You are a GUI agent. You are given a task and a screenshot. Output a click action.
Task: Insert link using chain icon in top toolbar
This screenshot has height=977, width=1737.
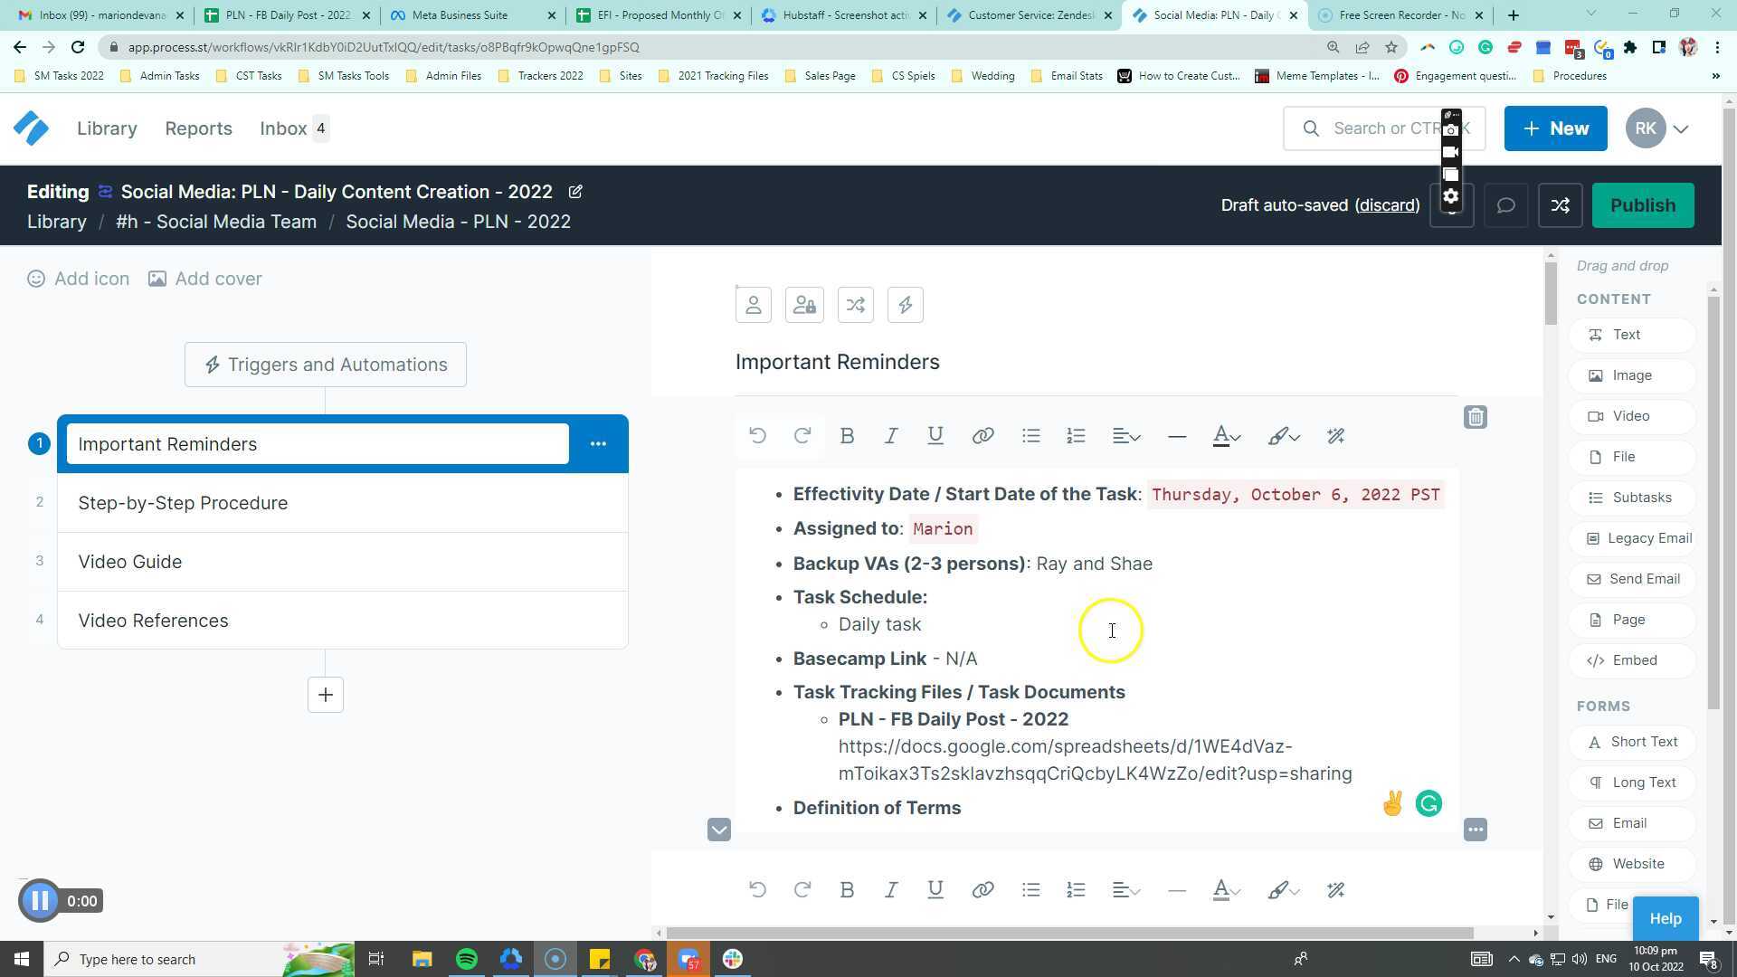click(982, 436)
